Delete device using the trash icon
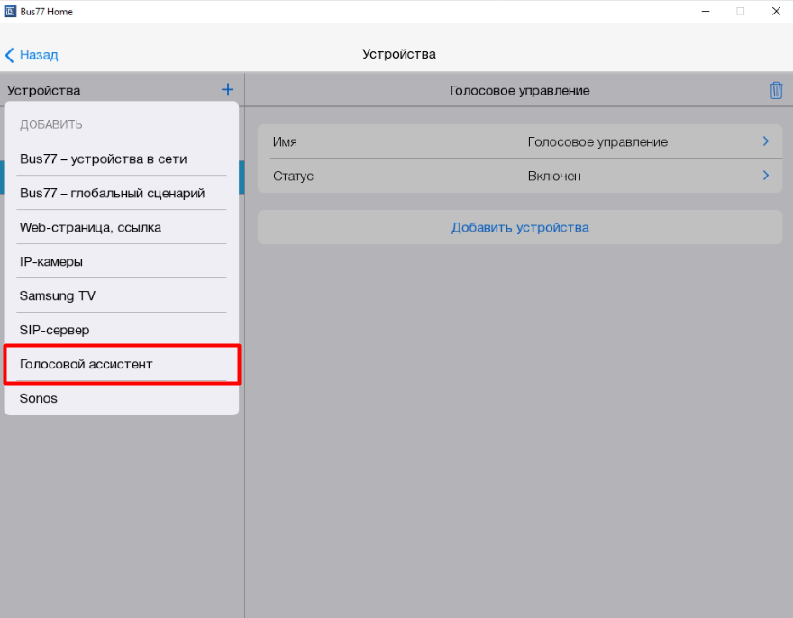Screen dimensions: 793x618 (x=776, y=90)
